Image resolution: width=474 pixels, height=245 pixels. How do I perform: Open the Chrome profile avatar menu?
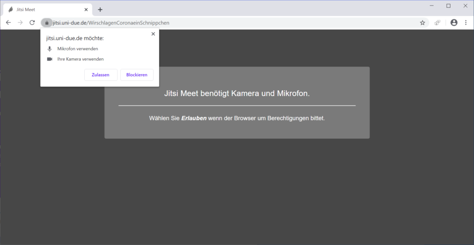point(454,23)
